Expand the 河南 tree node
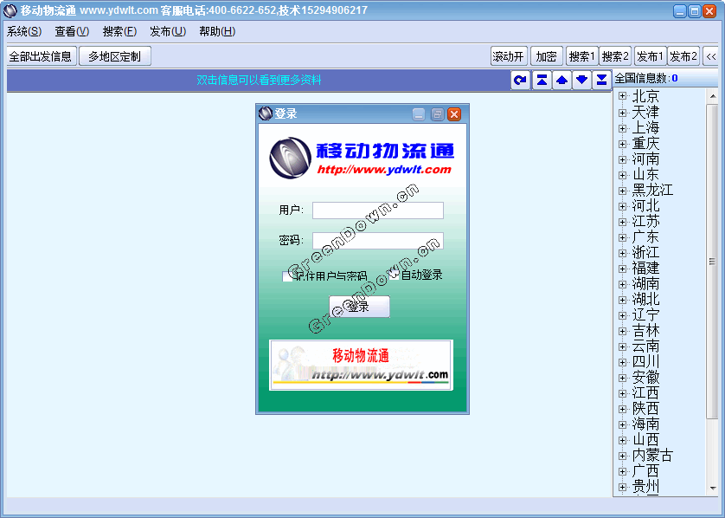The height and width of the screenshot is (518, 725). 622,159
